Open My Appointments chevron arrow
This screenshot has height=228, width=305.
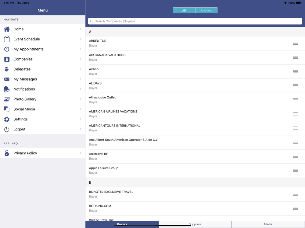81,49
